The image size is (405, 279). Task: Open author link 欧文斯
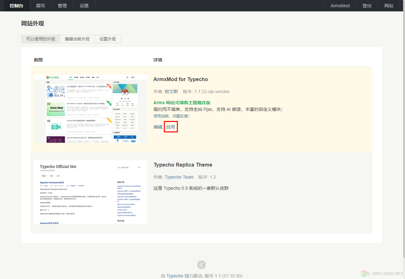[171, 92]
